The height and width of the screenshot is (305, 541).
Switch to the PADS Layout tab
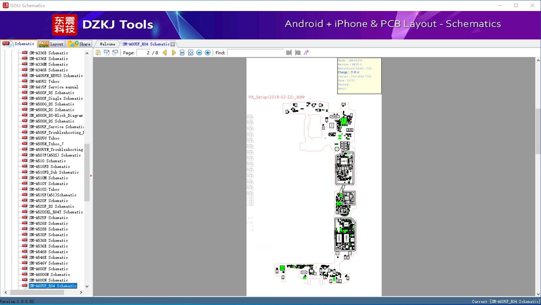click(x=51, y=44)
